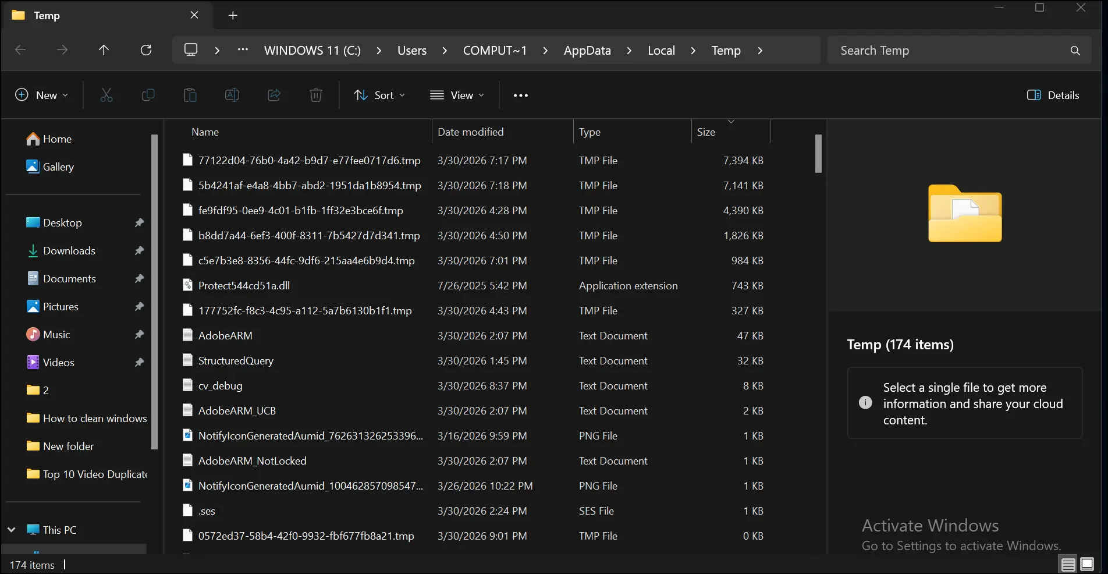Click the Delete trash icon
This screenshot has width=1108, height=574.
pos(315,95)
